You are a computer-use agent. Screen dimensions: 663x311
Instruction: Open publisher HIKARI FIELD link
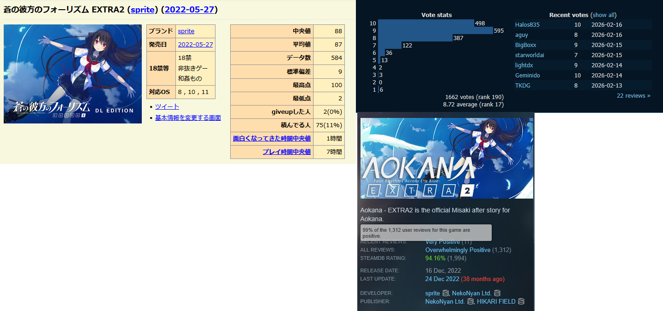(x=496, y=302)
